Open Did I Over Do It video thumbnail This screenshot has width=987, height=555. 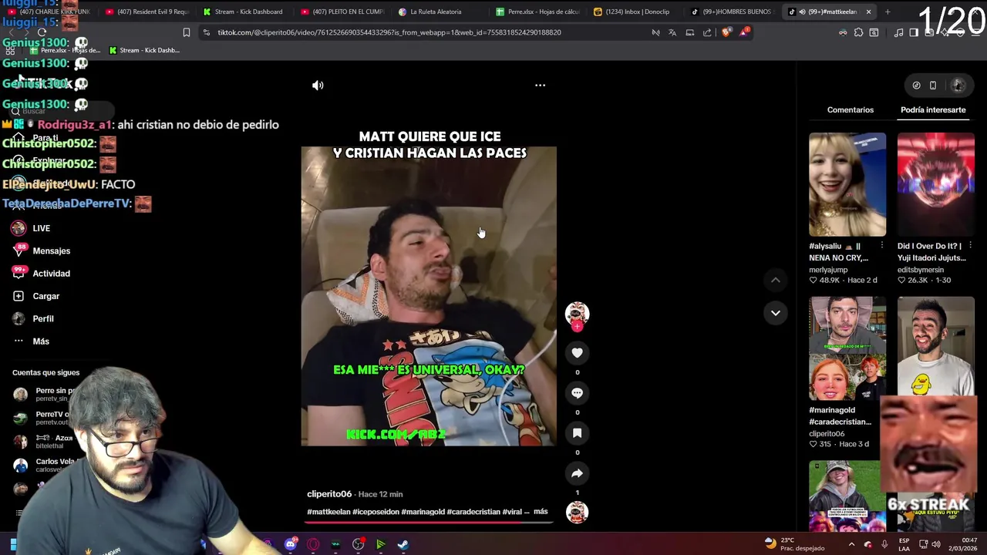tap(936, 184)
